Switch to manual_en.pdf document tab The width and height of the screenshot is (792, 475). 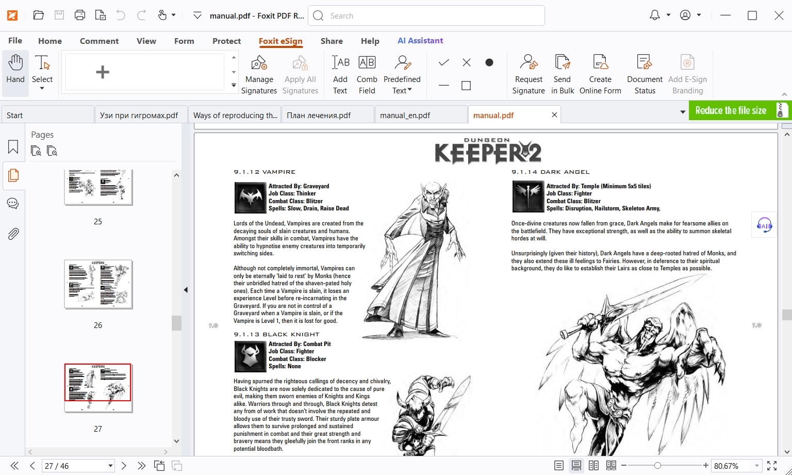coord(421,115)
